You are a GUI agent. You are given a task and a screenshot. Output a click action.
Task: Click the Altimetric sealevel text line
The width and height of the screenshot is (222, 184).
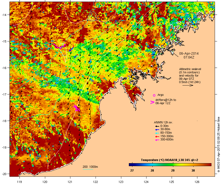point(190,69)
